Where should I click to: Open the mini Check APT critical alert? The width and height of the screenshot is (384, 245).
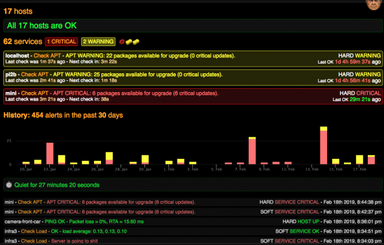(x=193, y=97)
